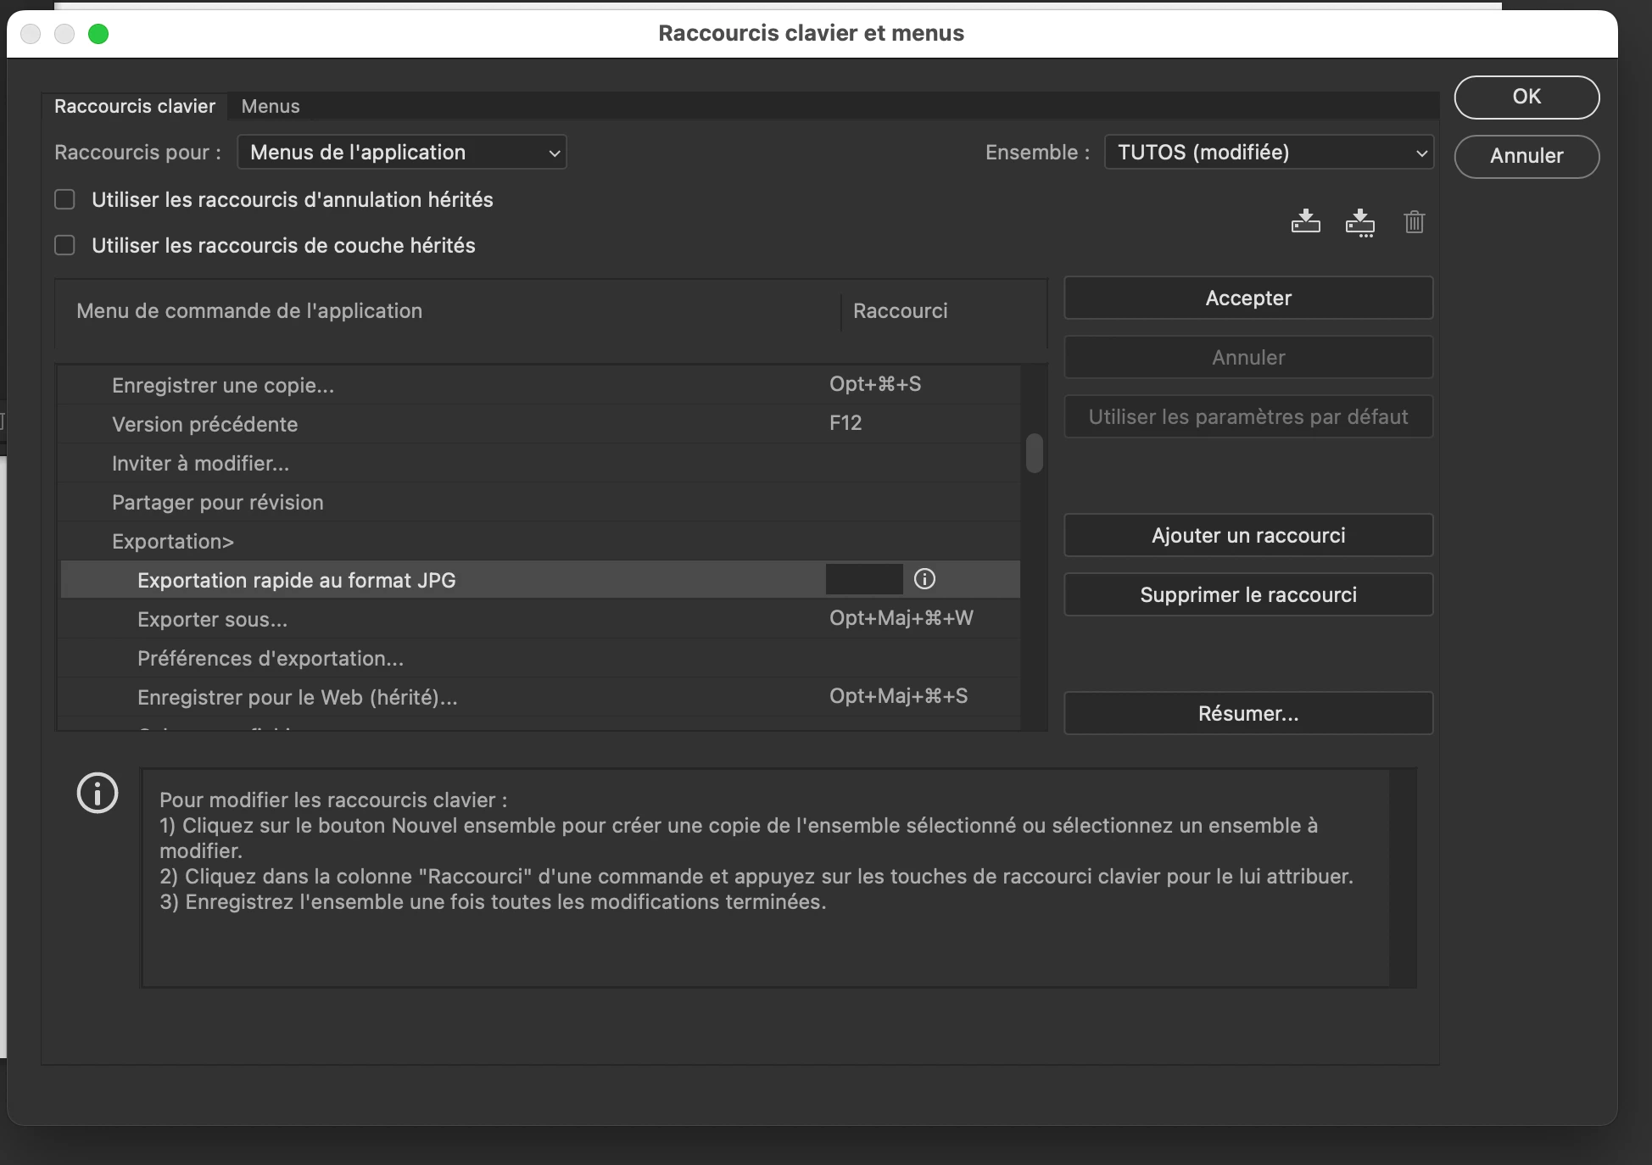
Task: Click the trash icon to delete the set
Action: tap(1414, 222)
